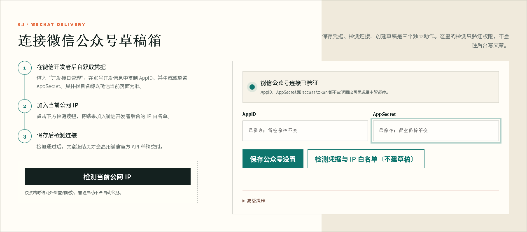Click 检测凭据与 IP 白名单（不建草稿） button
527x232 pixels.
(x=366, y=159)
